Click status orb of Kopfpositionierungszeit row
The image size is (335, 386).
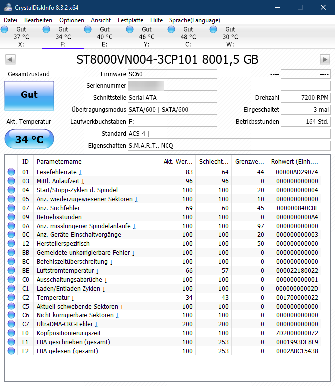11,333
